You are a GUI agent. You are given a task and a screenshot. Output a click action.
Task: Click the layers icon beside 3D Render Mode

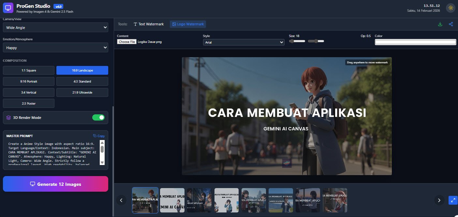tap(9, 118)
